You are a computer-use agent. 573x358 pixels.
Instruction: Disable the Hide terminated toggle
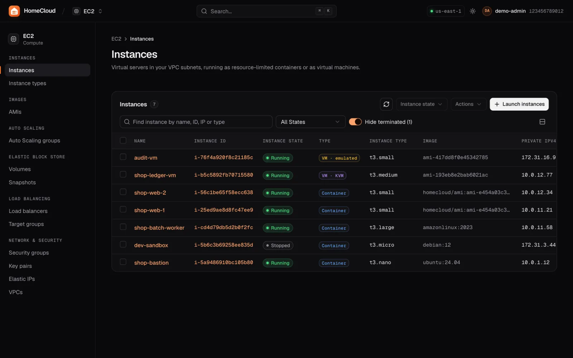pyautogui.click(x=355, y=122)
